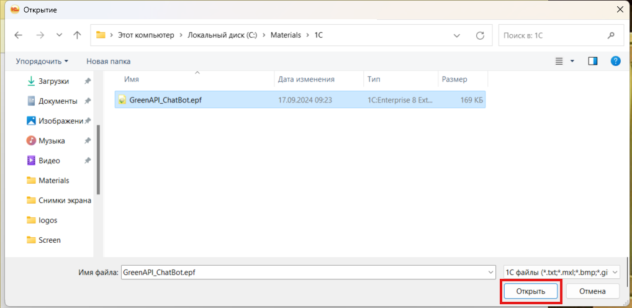
Task: Open Загрузки in the sidebar
Action: coord(53,81)
